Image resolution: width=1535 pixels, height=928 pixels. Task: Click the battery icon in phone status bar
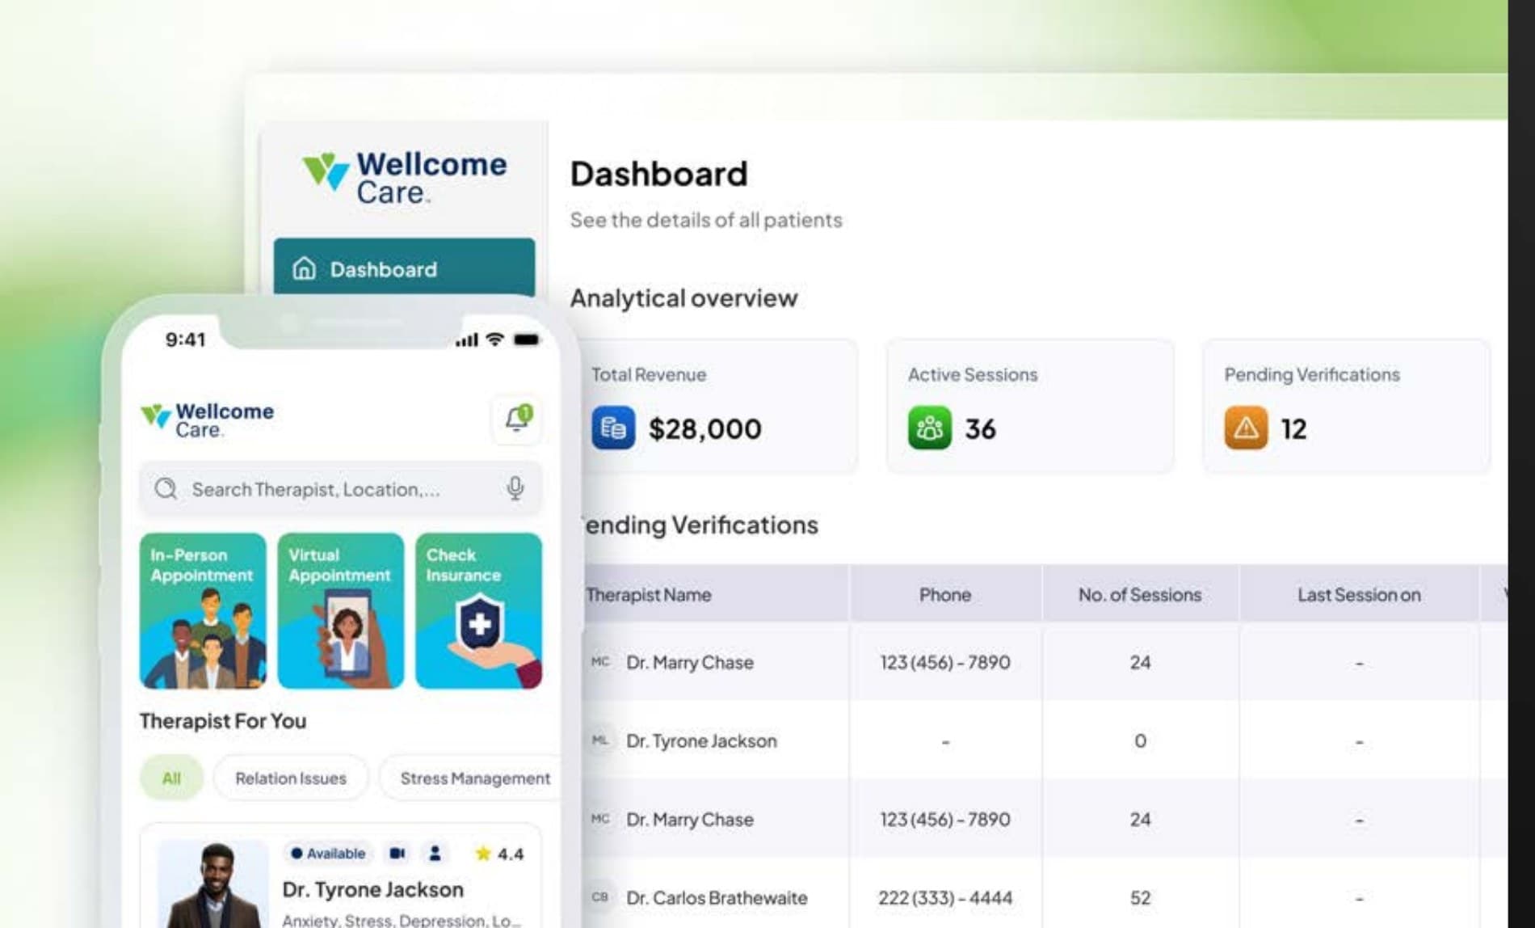[527, 340]
